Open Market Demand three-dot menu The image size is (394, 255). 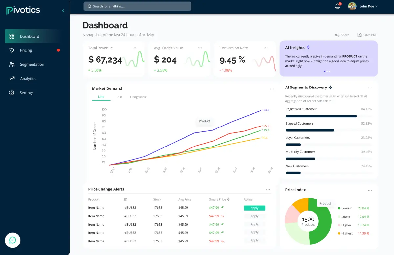coord(272,89)
